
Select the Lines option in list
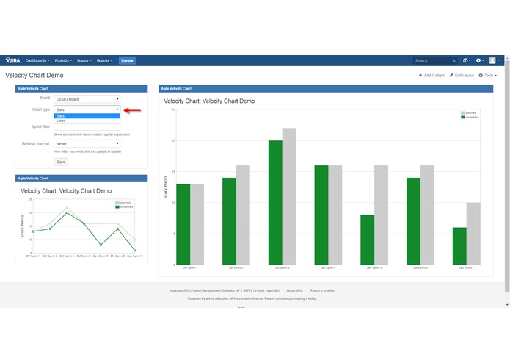87,121
